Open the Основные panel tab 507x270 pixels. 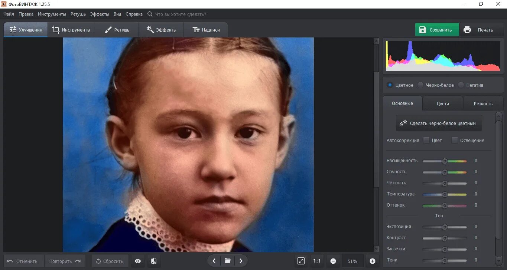pyautogui.click(x=402, y=103)
